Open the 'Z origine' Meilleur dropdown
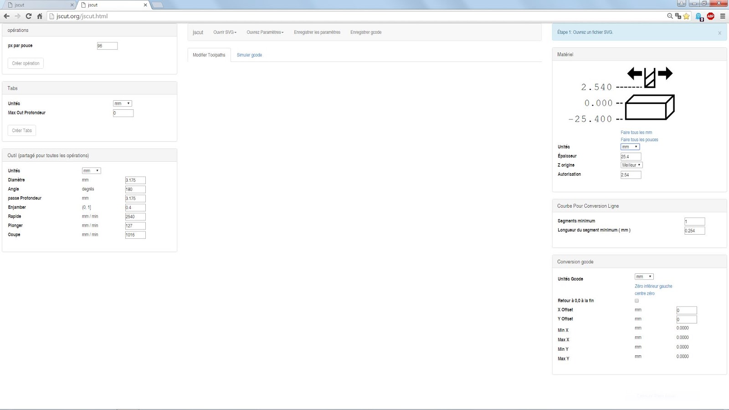Viewport: 729px width, 410px height. click(631, 165)
